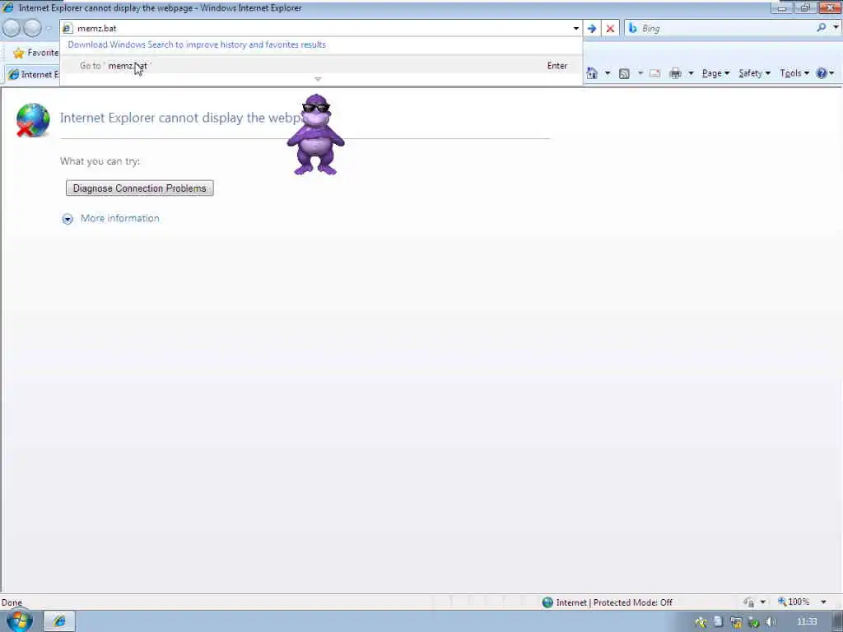Viewport: 843px width, 632px height.
Task: Click the red Stop loading button
Action: click(610, 29)
